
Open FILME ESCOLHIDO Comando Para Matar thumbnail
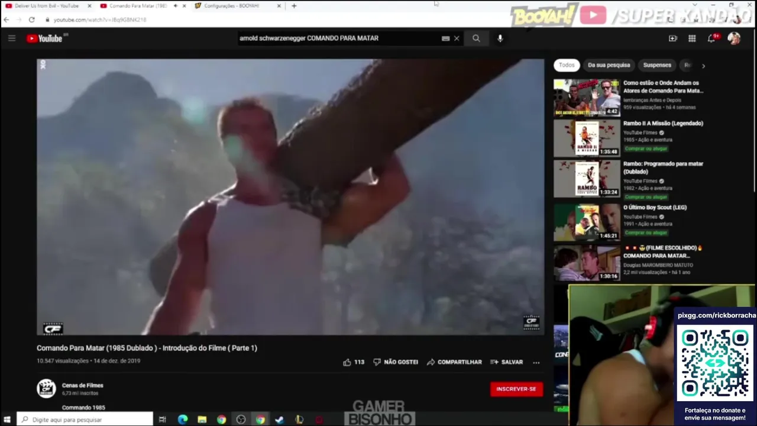(587, 263)
